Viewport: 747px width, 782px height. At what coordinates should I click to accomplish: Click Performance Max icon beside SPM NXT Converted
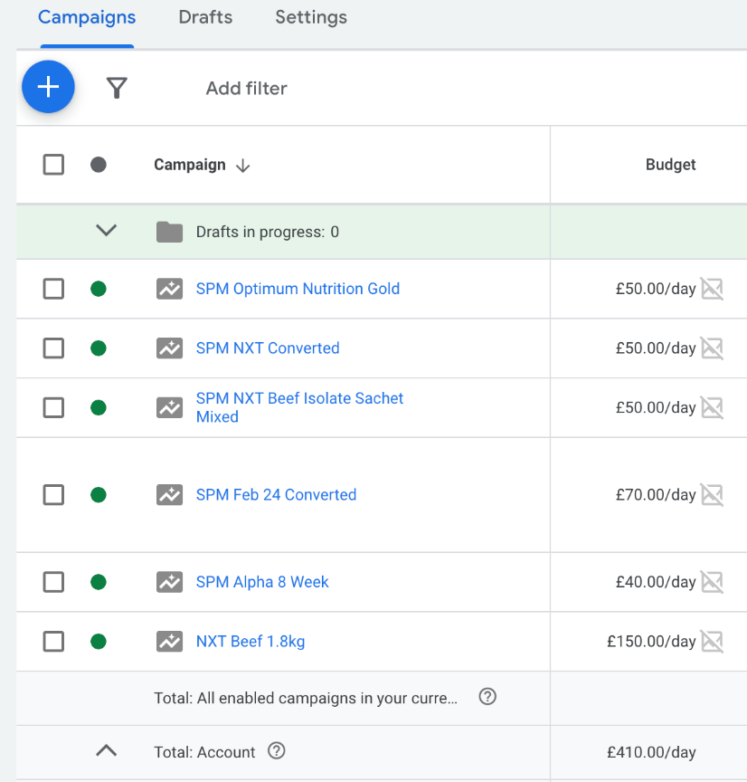[x=169, y=348]
